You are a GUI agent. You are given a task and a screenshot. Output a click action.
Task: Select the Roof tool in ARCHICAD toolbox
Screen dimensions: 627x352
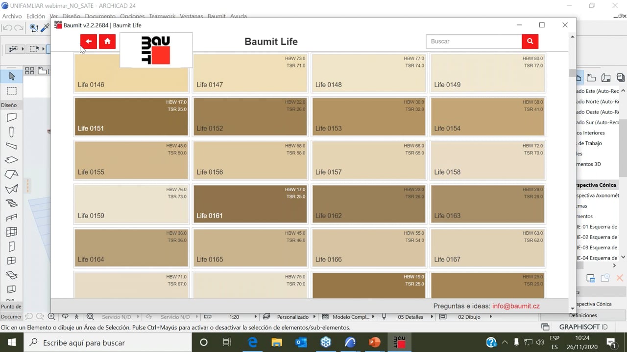coord(12,175)
